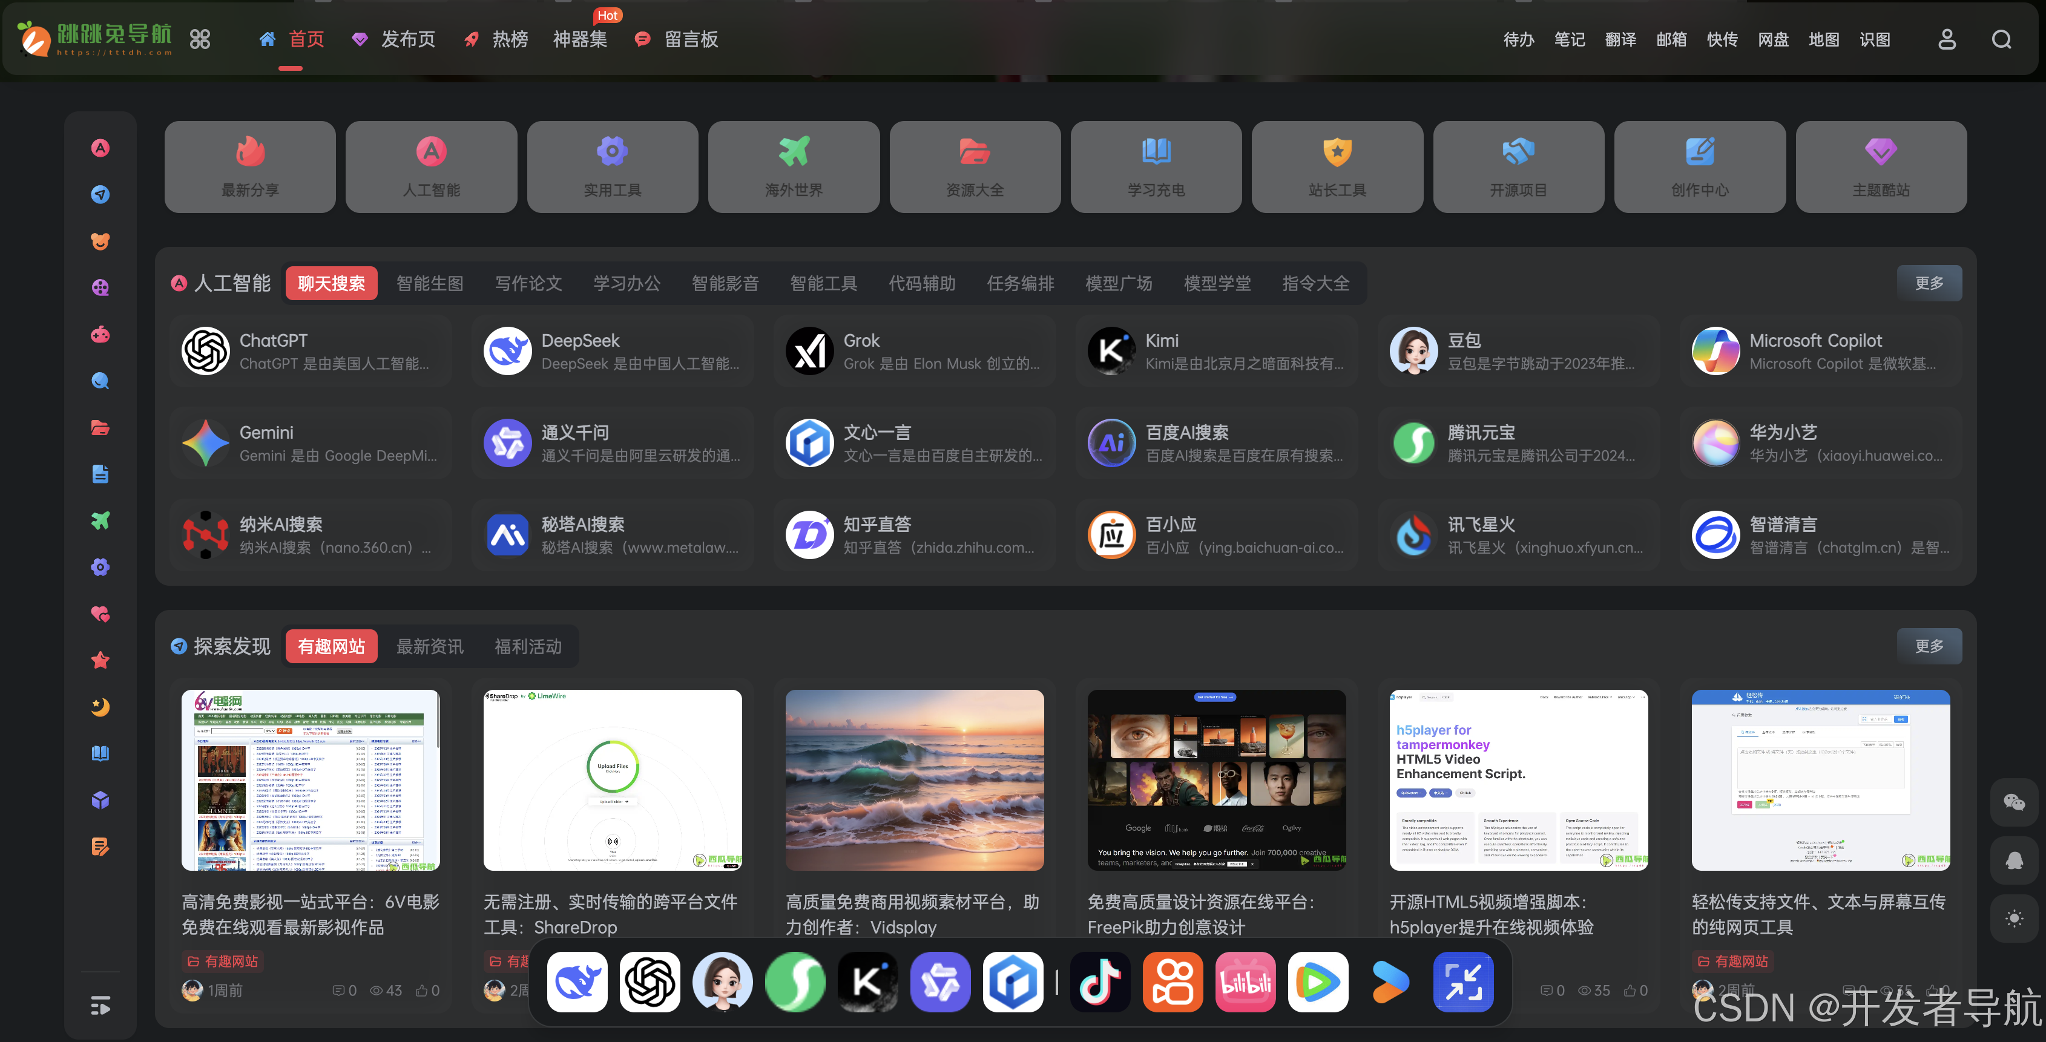Viewport: 2046px width, 1042px height.
Task: Click the purple film reel sidebar icon
Action: pyautogui.click(x=100, y=287)
